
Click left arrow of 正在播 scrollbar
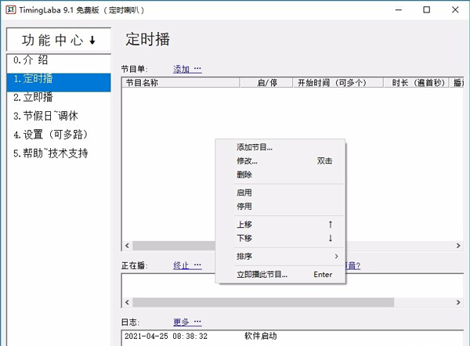click(x=127, y=302)
